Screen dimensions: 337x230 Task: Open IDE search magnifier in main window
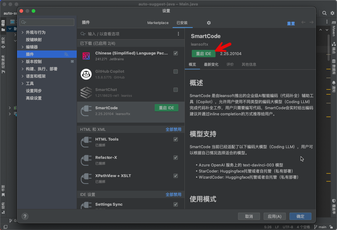(x=324, y=13)
